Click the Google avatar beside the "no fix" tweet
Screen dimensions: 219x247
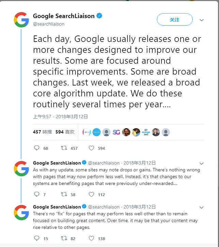point(21,213)
